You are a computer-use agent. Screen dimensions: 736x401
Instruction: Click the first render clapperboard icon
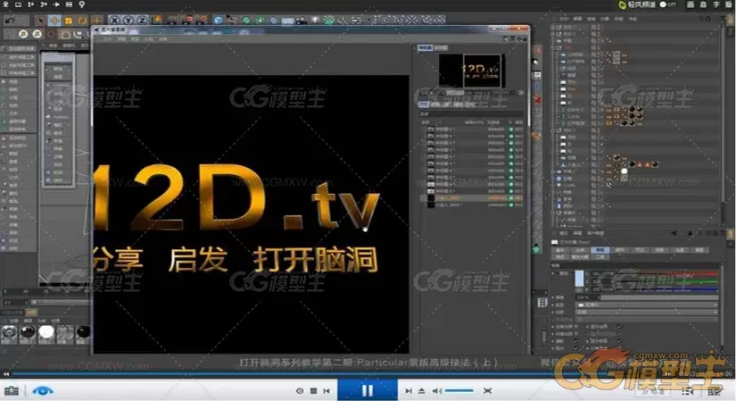[x=173, y=21]
